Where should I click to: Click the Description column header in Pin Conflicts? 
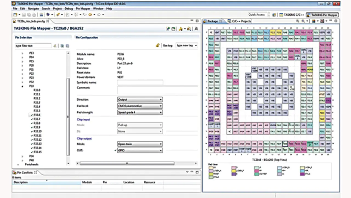click(x=21, y=182)
